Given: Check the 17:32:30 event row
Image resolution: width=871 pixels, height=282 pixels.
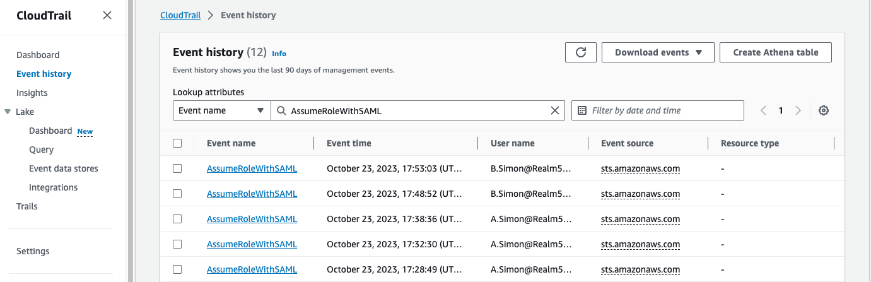Looking at the screenshot, I should (177, 244).
